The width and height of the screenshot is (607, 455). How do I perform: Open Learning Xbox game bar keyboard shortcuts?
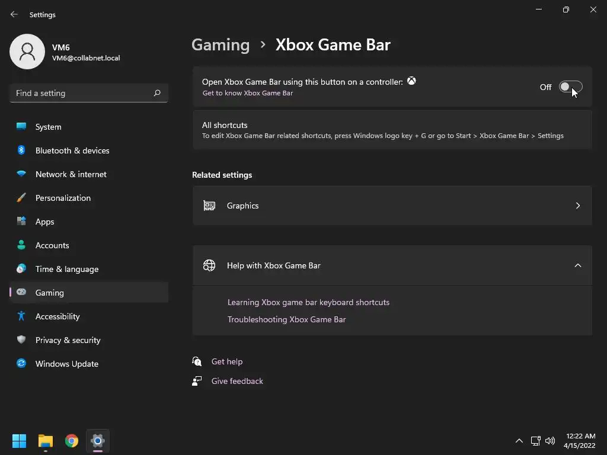(308, 302)
